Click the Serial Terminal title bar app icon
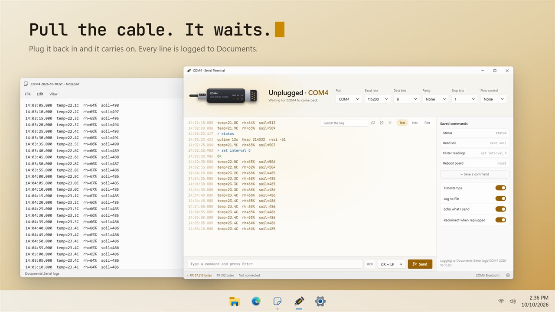The image size is (555, 312). (189, 71)
